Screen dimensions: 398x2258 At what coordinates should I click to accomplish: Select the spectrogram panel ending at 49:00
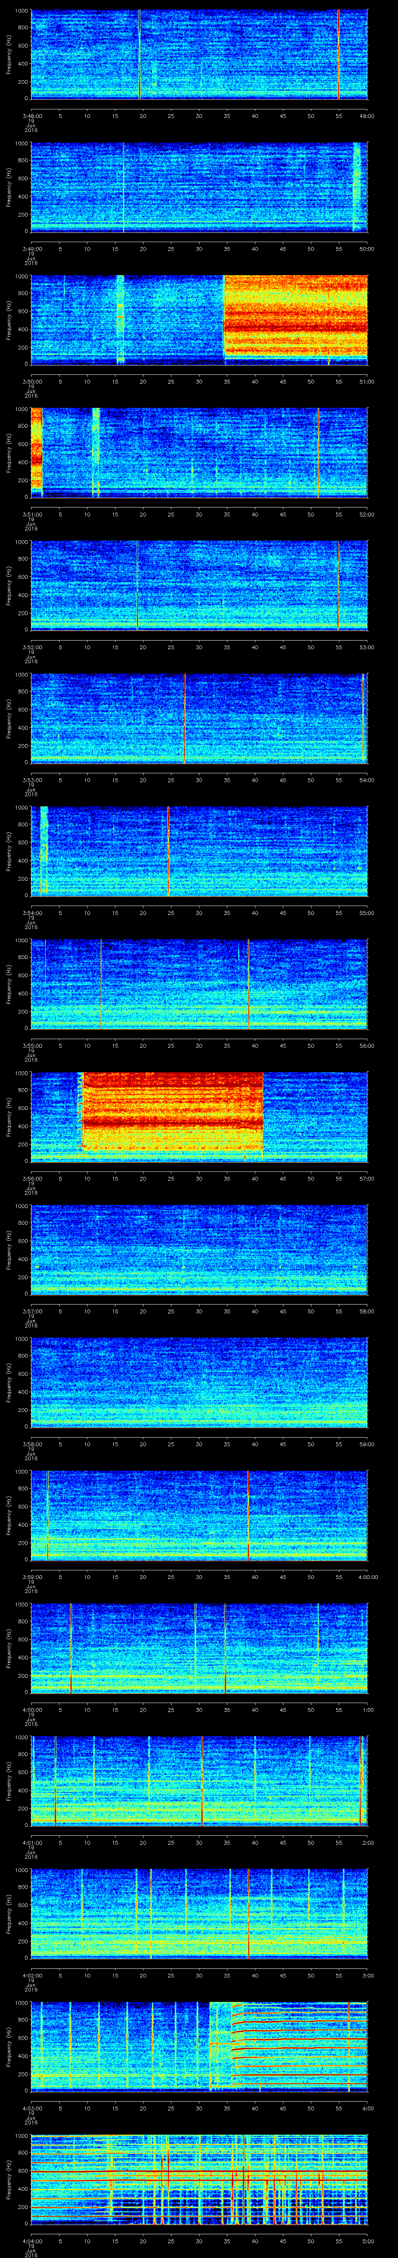click(x=199, y=54)
